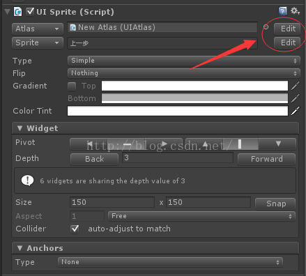The width and height of the screenshot is (306, 276).
Task: Click the 'Color Tint' label
Action: tap(32, 111)
